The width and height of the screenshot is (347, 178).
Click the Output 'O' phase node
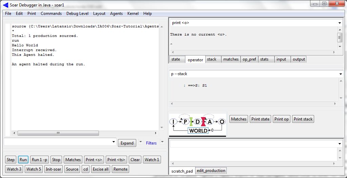[x=222, y=122]
